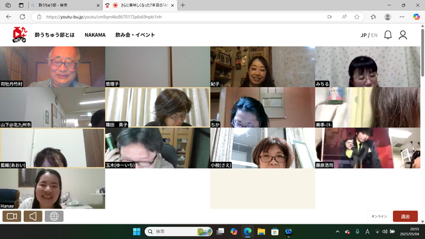Image resolution: width=425 pixels, height=239 pixels.
Task: Open the Windows Start menu
Action: [x=137, y=232]
